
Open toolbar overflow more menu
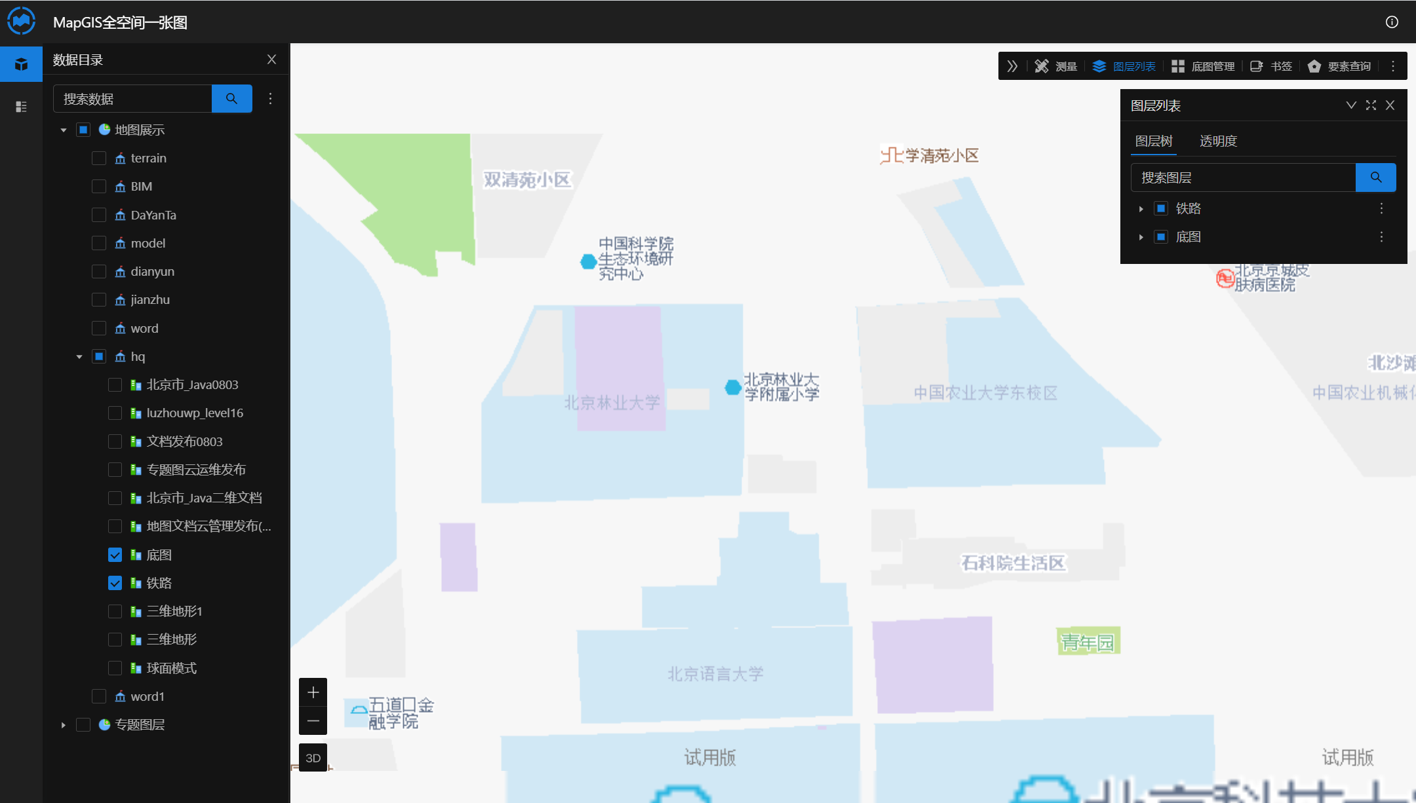[x=1393, y=66]
